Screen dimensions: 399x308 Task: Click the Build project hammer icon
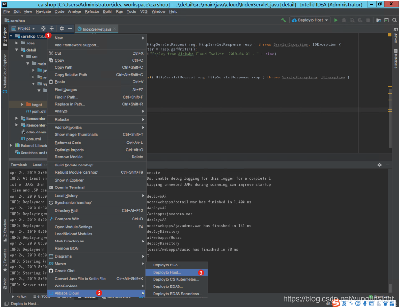(x=283, y=20)
